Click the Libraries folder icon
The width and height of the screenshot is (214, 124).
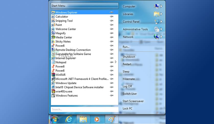point(156,14)
